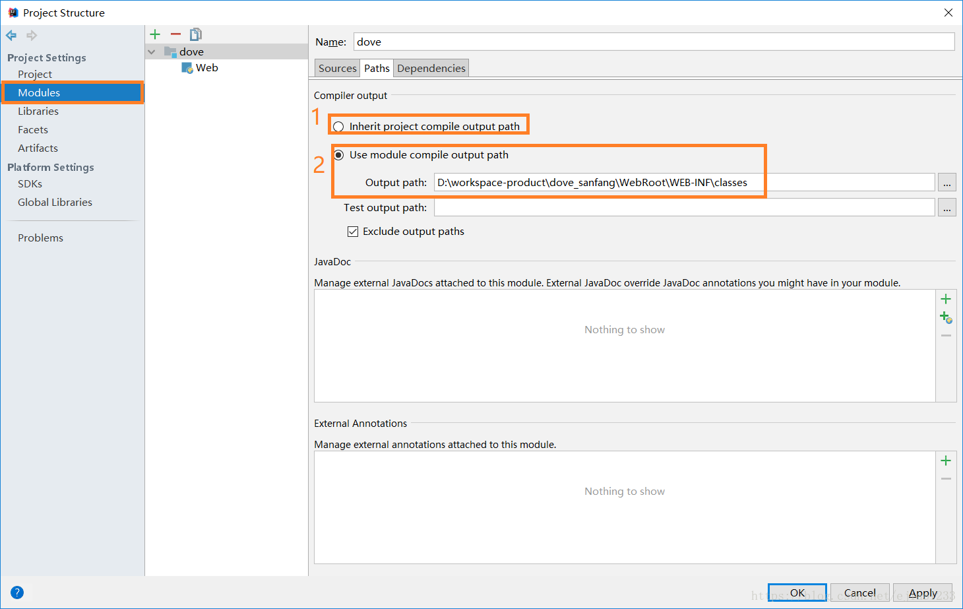Image resolution: width=963 pixels, height=609 pixels.
Task: Select the Web facet under dove
Action: tap(206, 67)
